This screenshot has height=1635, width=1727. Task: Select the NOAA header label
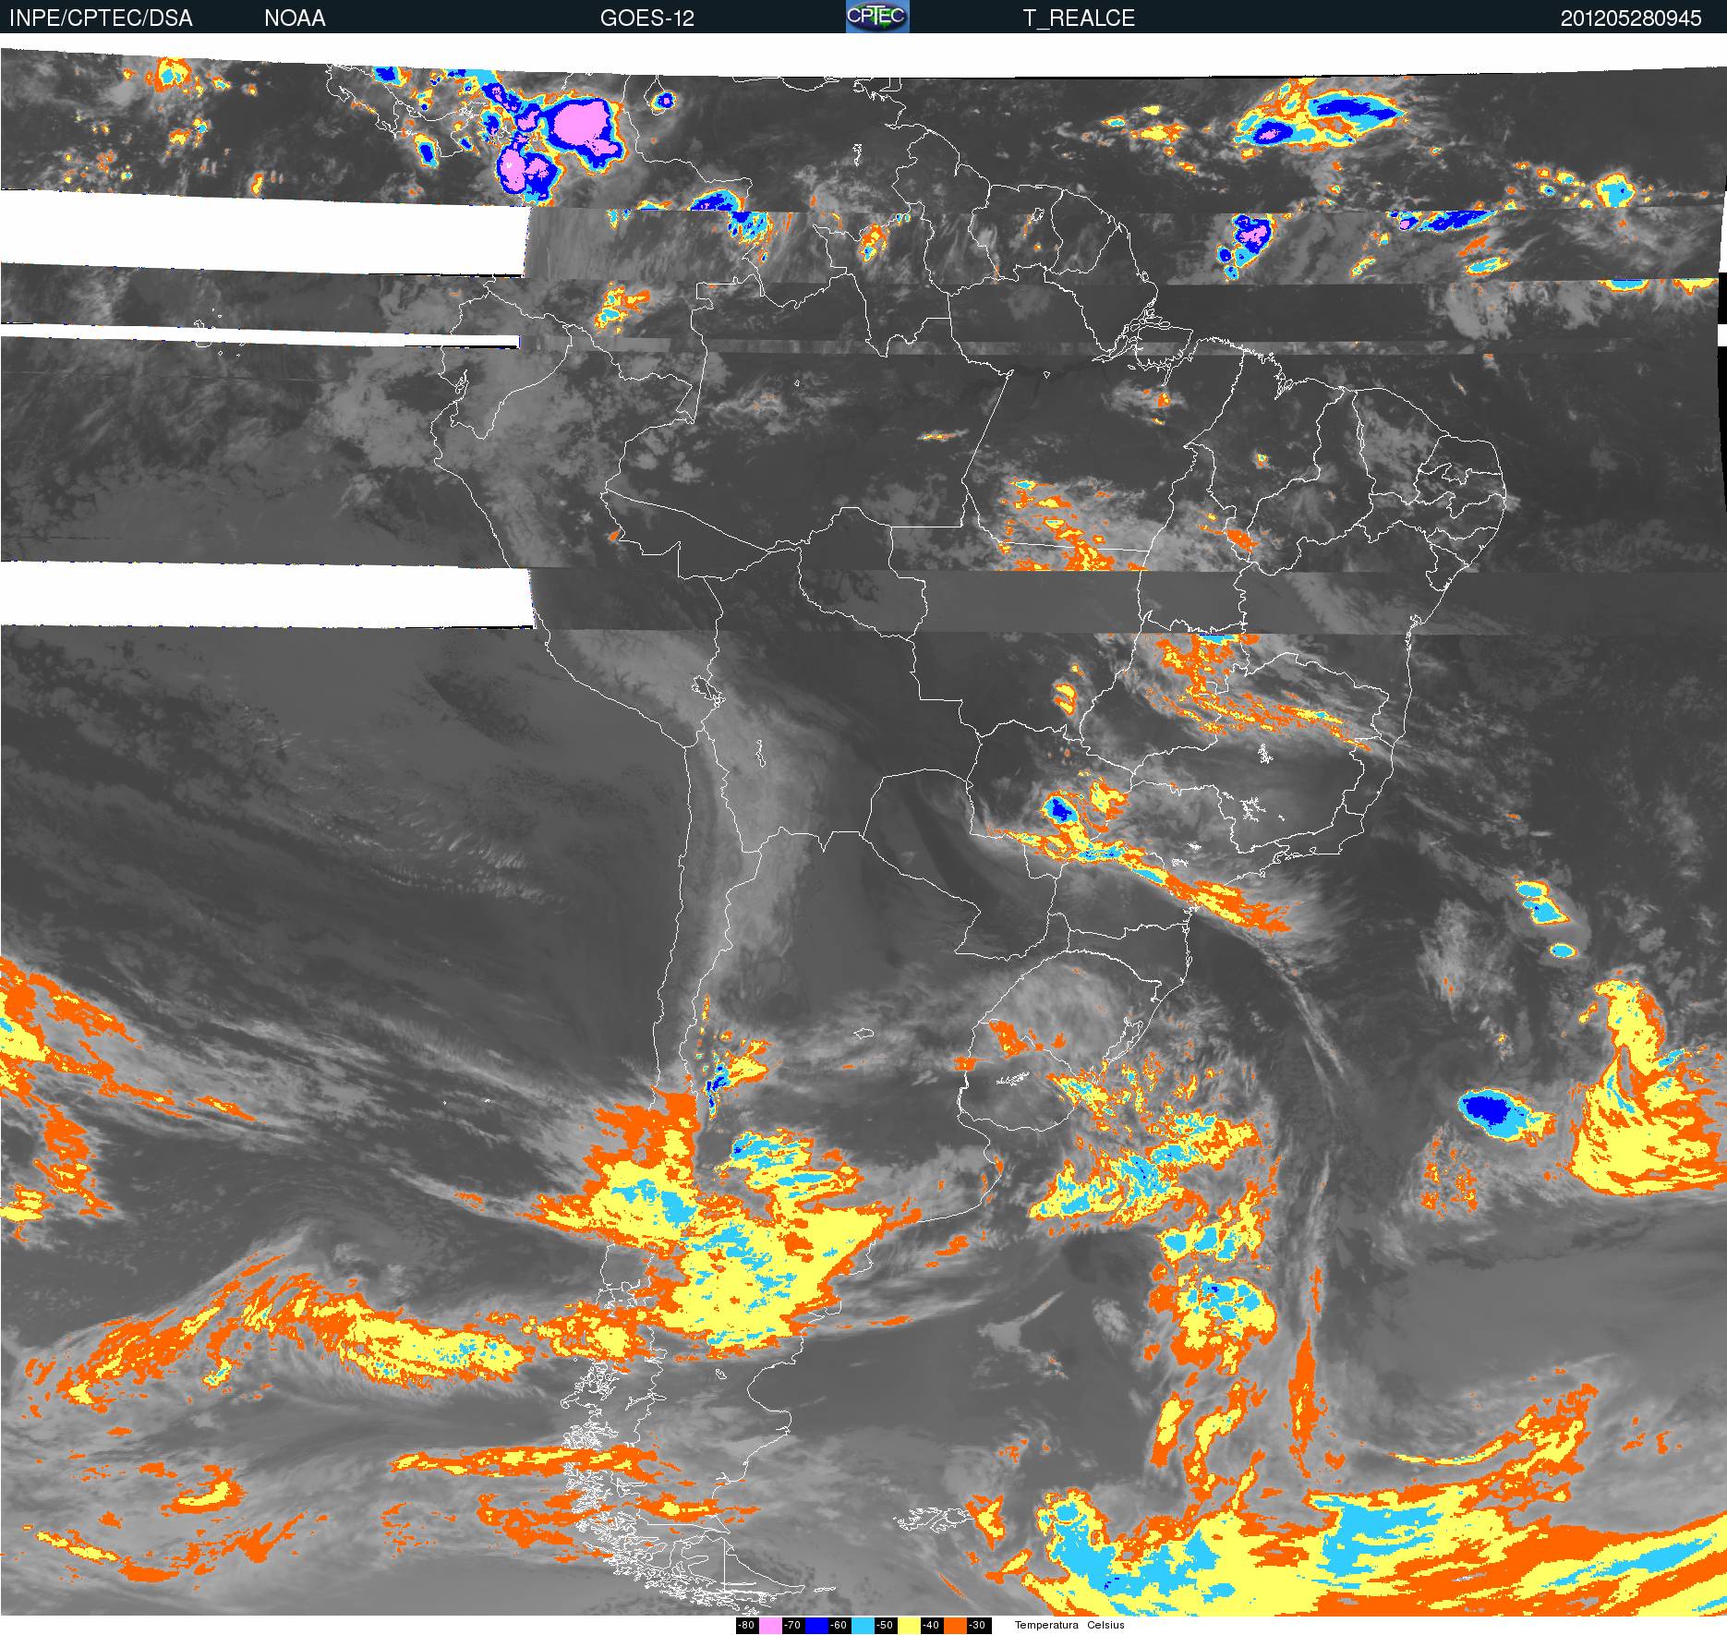(295, 18)
